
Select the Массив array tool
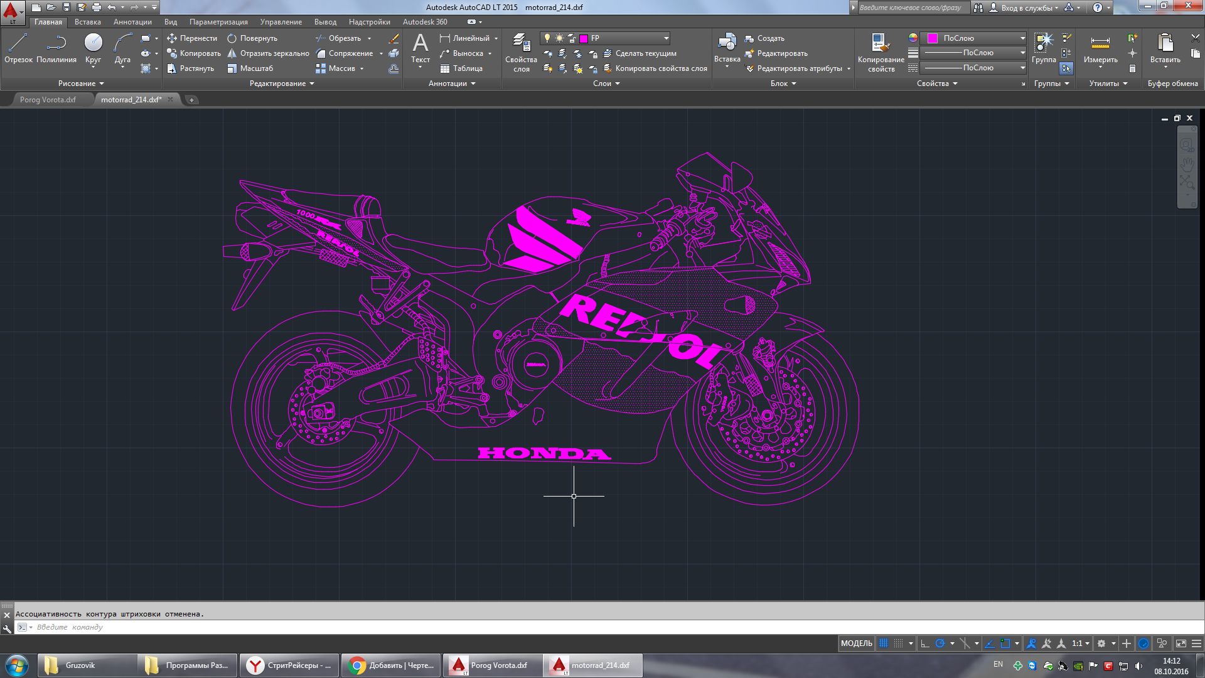pyautogui.click(x=335, y=68)
